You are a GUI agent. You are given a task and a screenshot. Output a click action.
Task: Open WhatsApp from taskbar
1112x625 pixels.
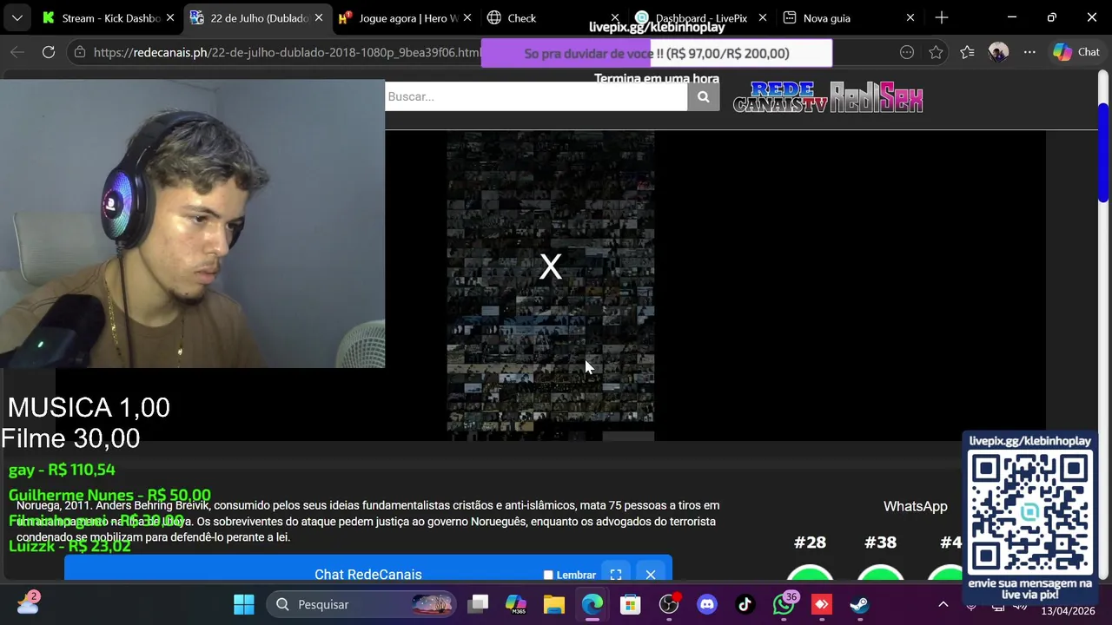[x=784, y=604]
